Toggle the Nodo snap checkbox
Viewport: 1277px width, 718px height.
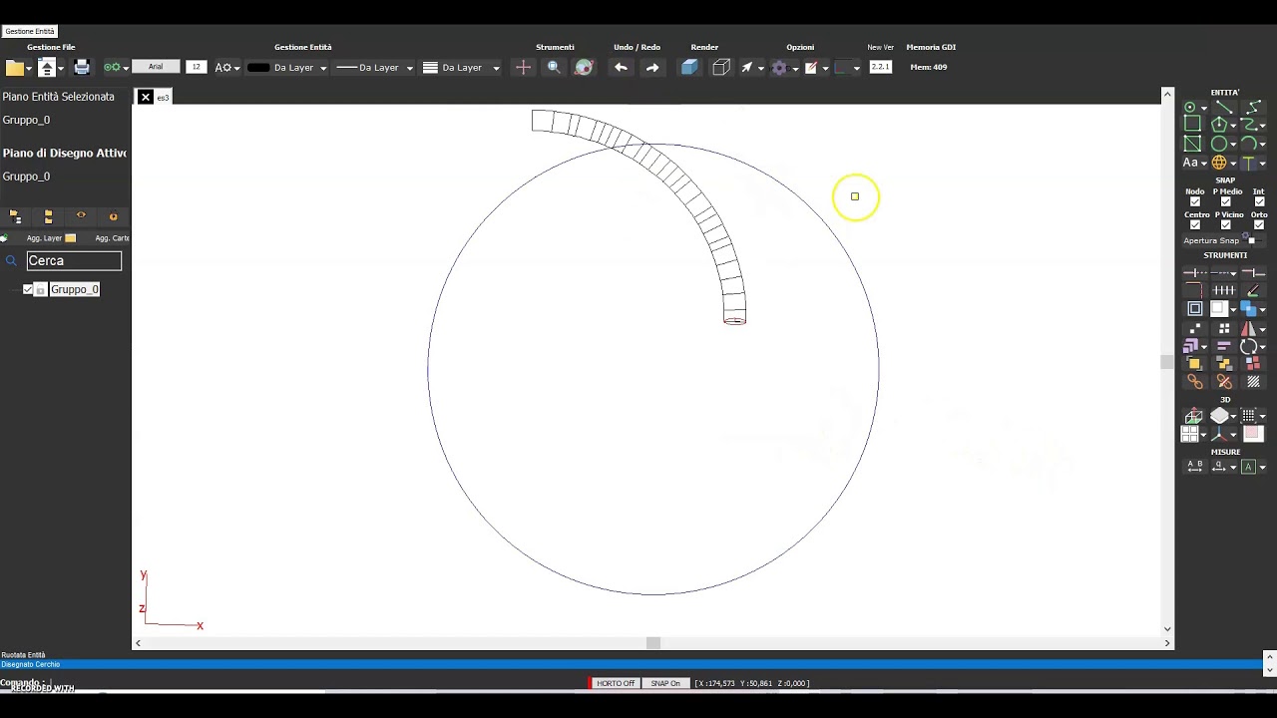click(x=1194, y=201)
